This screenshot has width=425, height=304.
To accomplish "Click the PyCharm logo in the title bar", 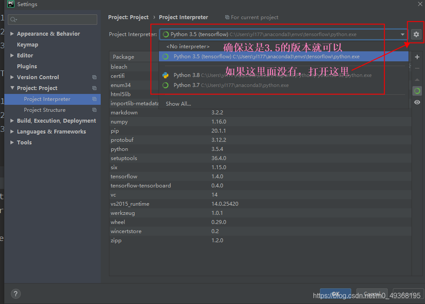I will pyautogui.click(x=10, y=4).
